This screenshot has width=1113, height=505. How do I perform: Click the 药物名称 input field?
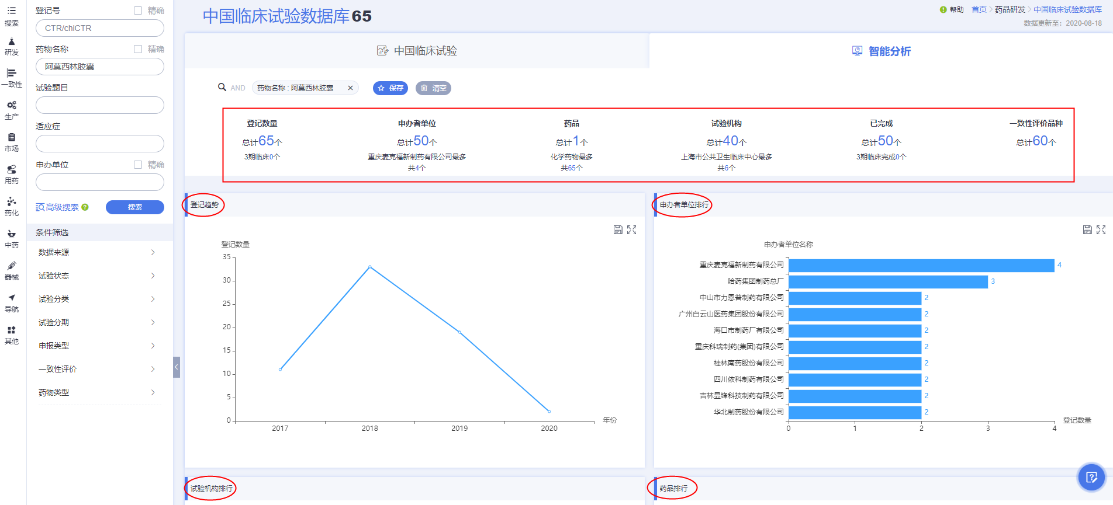click(x=100, y=67)
